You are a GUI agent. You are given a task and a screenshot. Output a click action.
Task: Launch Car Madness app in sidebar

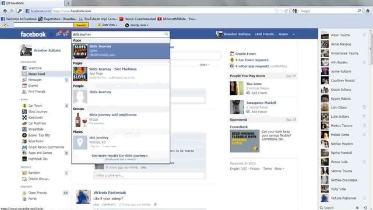pos(37,123)
